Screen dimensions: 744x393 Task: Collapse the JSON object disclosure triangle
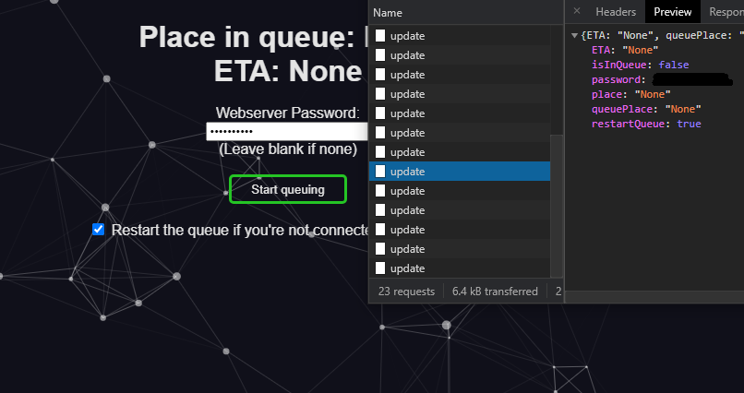click(x=574, y=36)
